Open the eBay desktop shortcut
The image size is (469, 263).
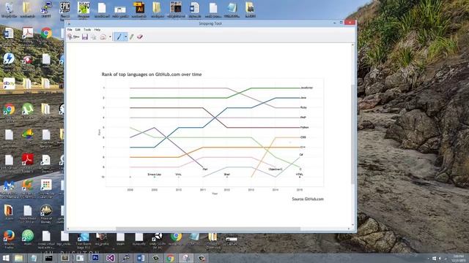(9, 83)
